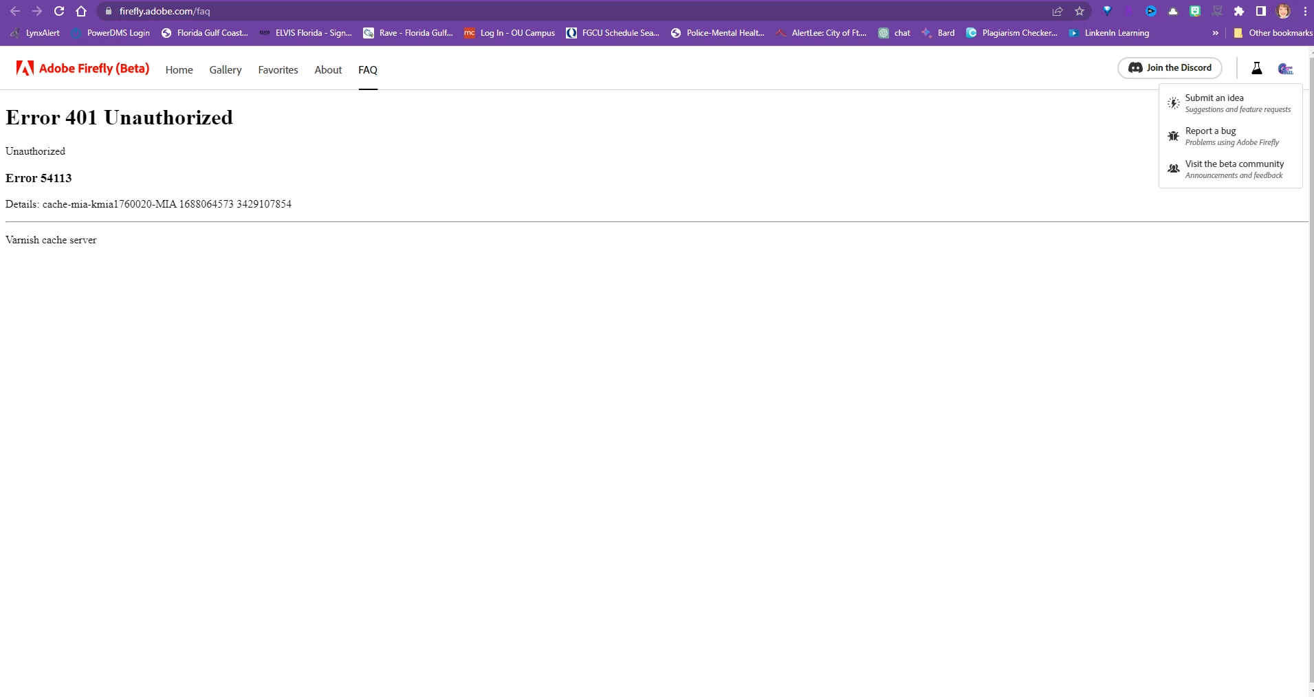The image size is (1314, 697).
Task: Open the Police-Mental Health bookmark
Action: pos(718,33)
